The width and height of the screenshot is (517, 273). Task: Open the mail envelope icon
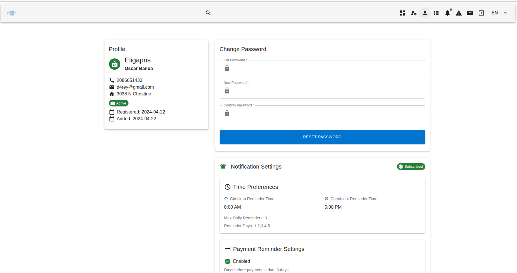point(470,13)
